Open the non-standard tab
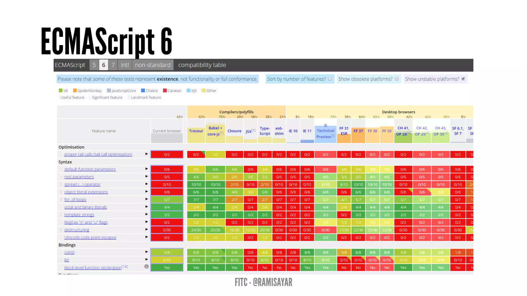527x296 pixels. pyautogui.click(x=153, y=65)
